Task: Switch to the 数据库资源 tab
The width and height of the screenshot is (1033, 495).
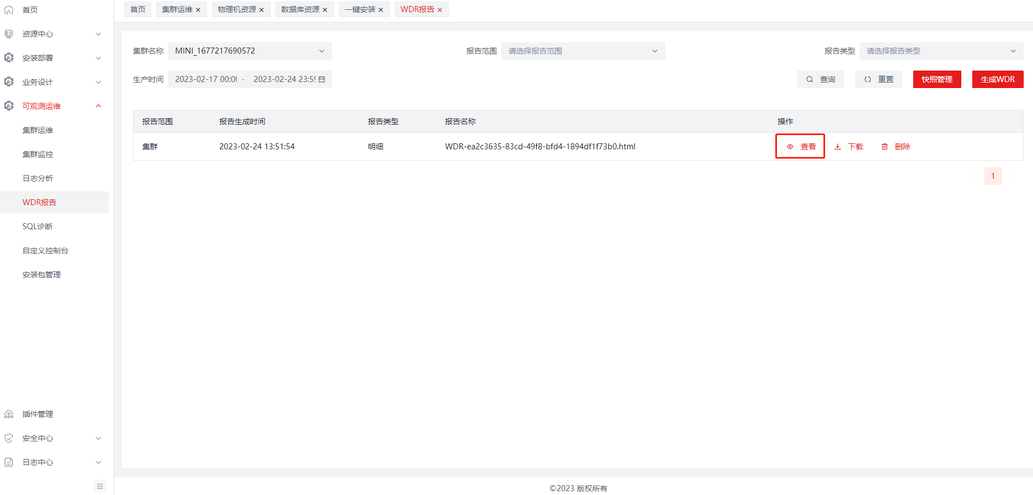Action: pos(300,10)
